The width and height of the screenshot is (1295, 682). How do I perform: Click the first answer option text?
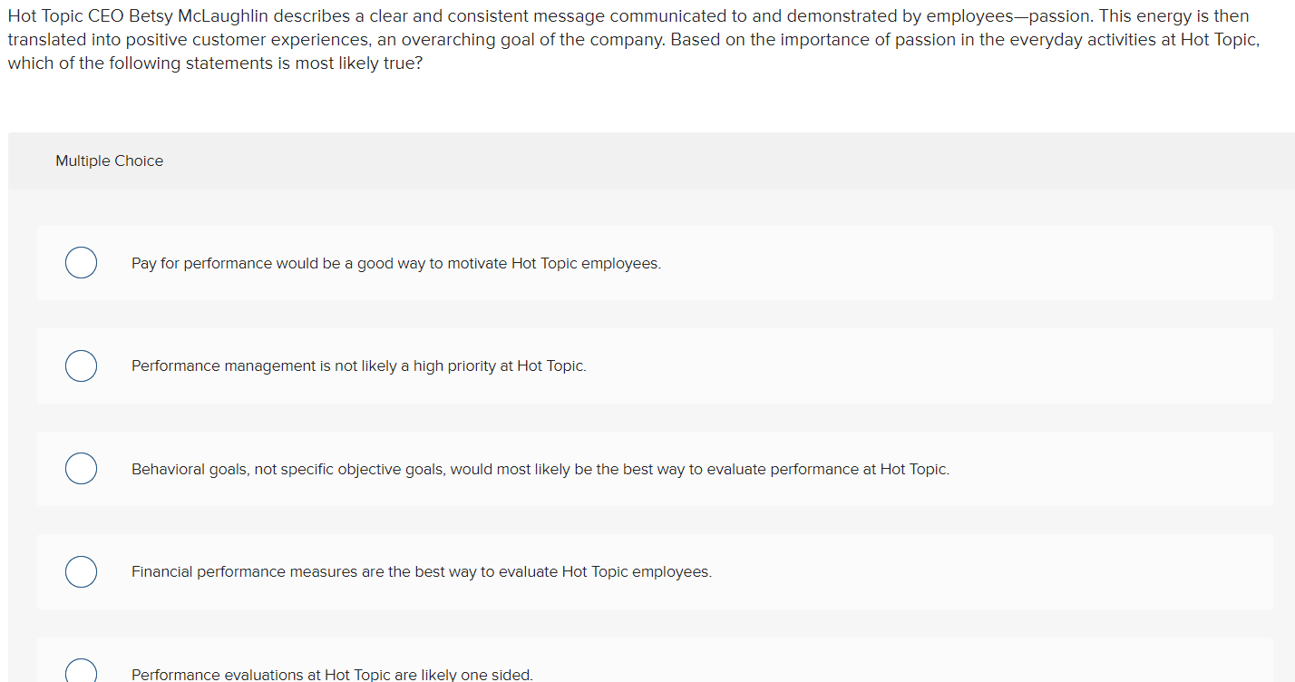396,263
